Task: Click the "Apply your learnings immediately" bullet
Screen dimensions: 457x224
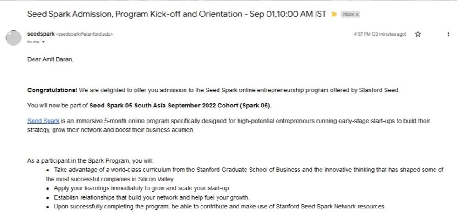Action: tap(142, 188)
